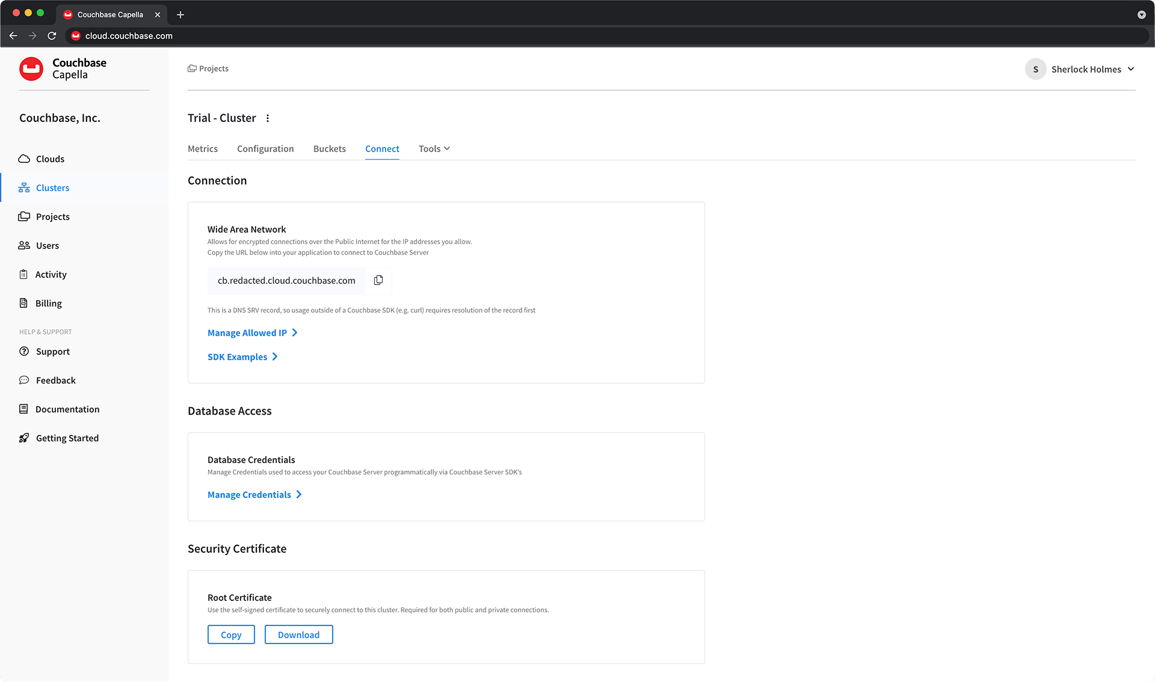The height and width of the screenshot is (682, 1155).
Task: Click the Copy root certificate button
Action: (x=231, y=634)
